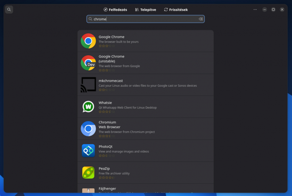Viewport: 292px width, 196px height.
Task: Click 'Cast your Linux audio' description
Action: [x=148, y=86]
